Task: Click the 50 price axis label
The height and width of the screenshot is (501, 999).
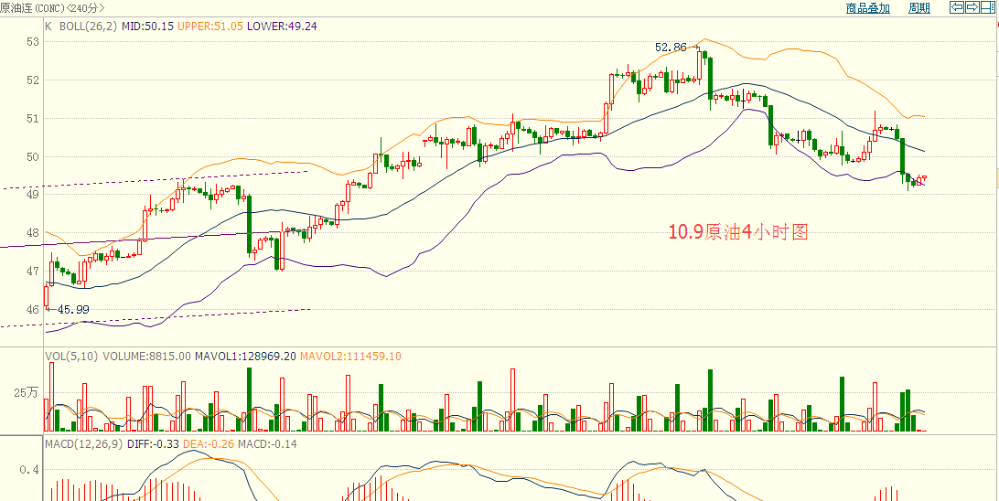Action: pyautogui.click(x=33, y=156)
